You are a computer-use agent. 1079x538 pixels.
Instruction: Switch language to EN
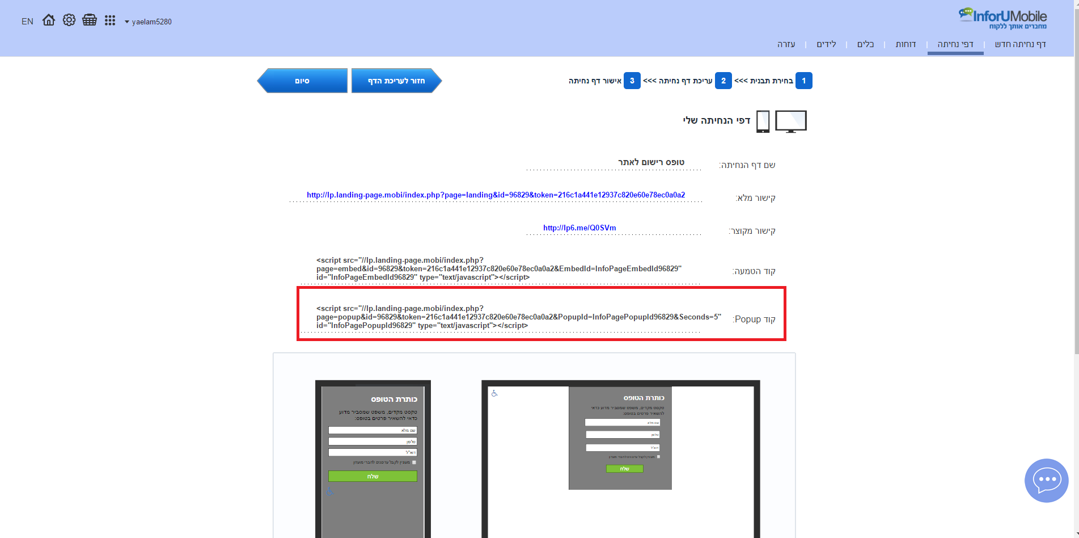(27, 22)
